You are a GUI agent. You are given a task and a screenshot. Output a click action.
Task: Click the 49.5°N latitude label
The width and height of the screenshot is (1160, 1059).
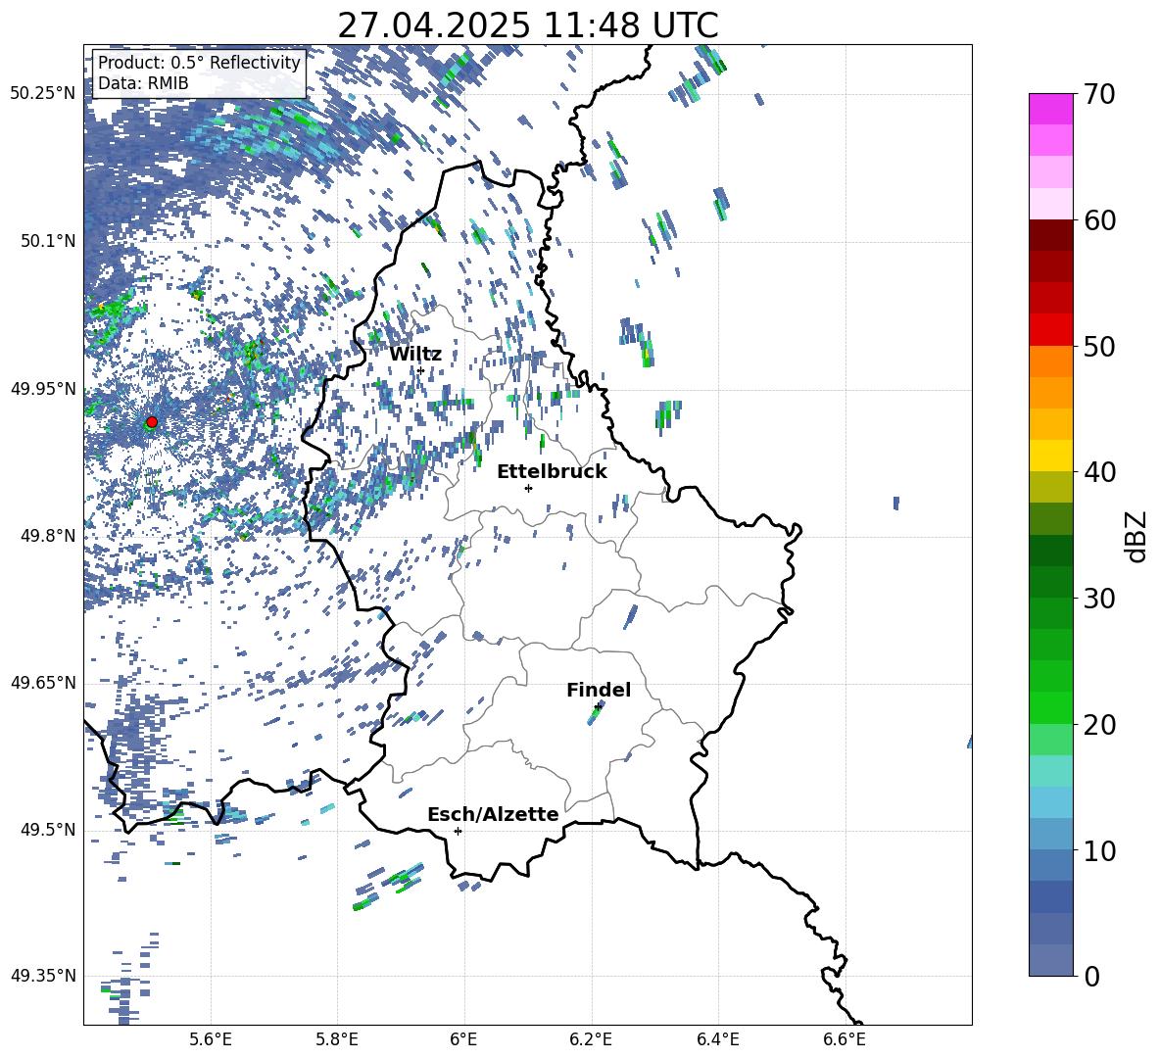(49, 830)
